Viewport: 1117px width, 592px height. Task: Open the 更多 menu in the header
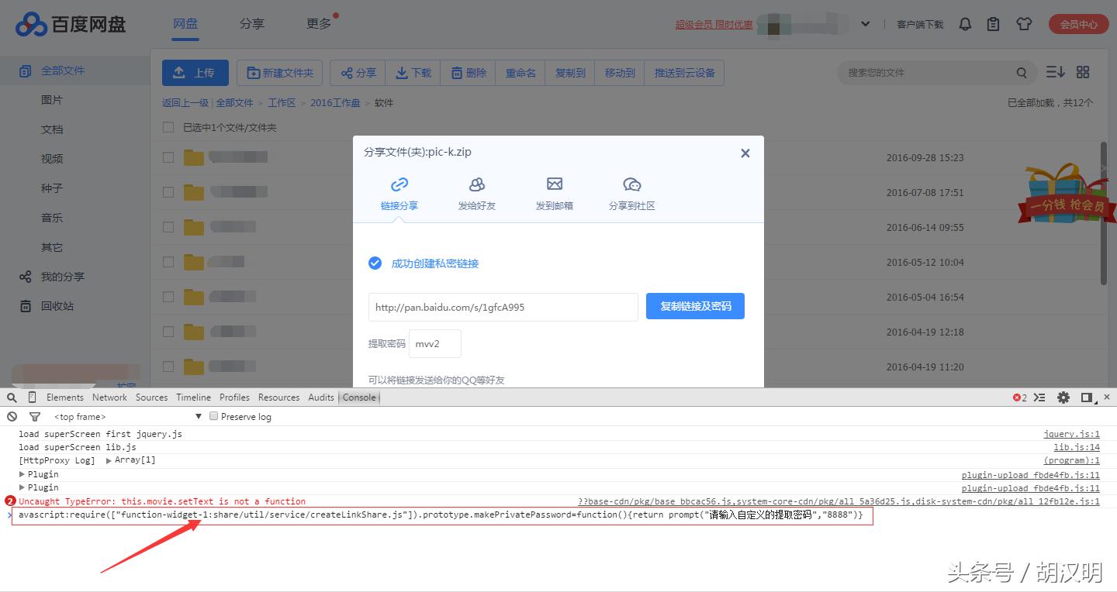318,23
